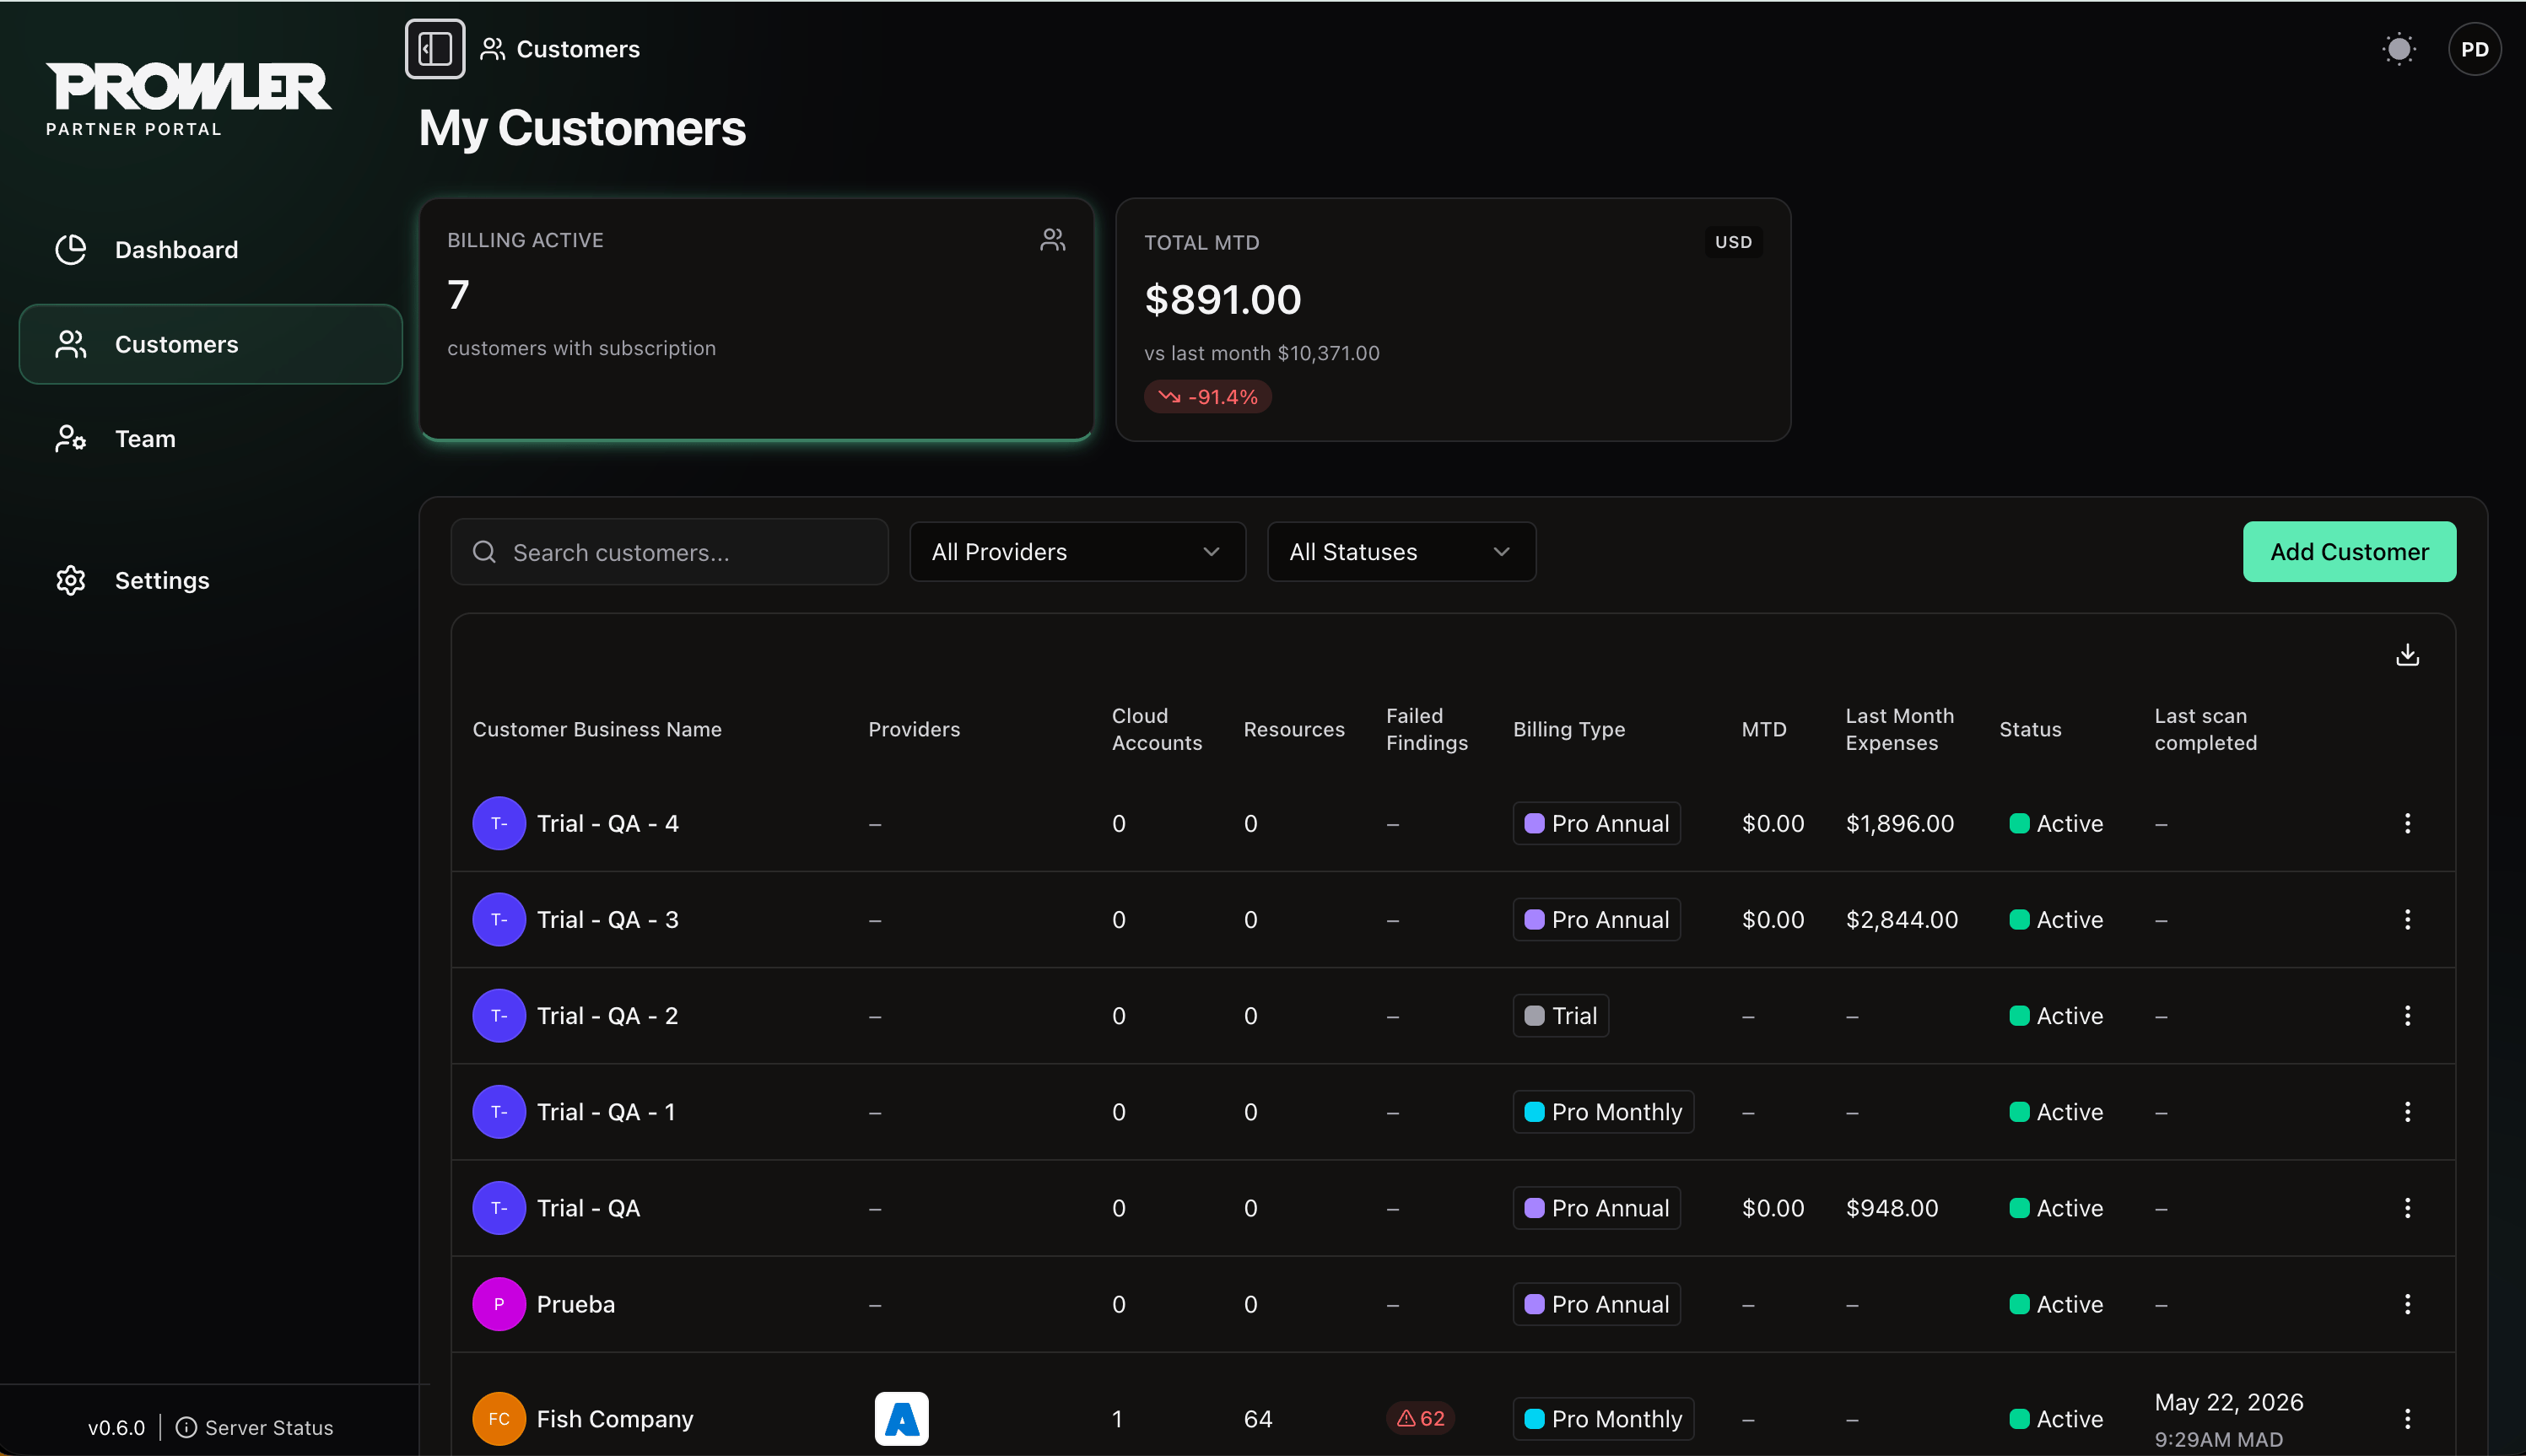Screen dimensions: 2526x1456
Task: Open row actions for Trial - QA - 2
Action: tap(2407, 1015)
